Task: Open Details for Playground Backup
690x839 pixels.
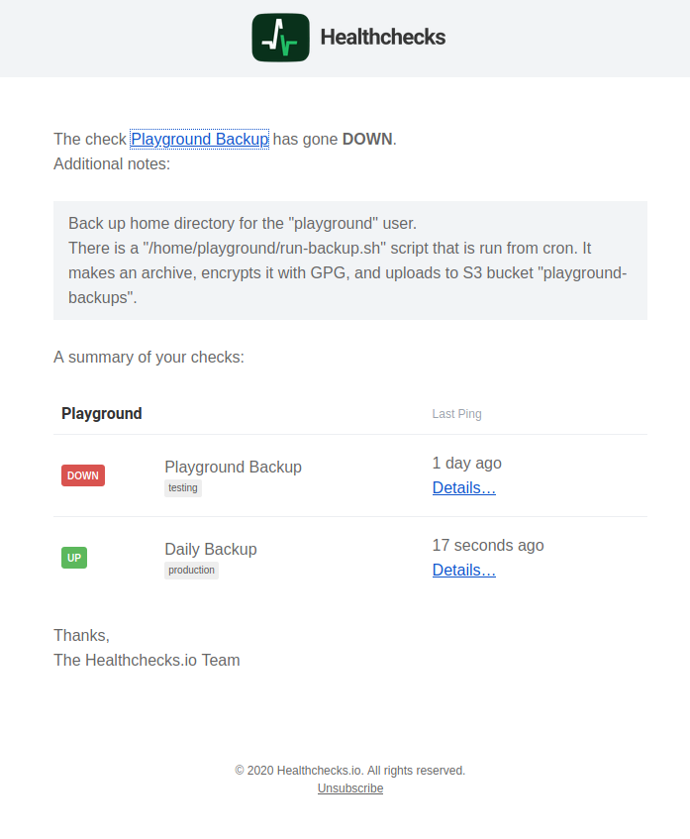Action: click(x=463, y=488)
